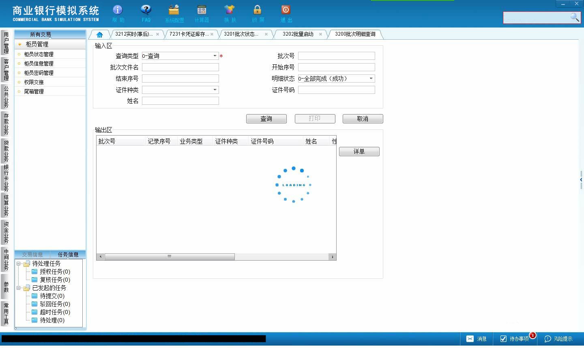Collapse the 柜员管理 section
The image size is (584, 348).
click(19, 44)
